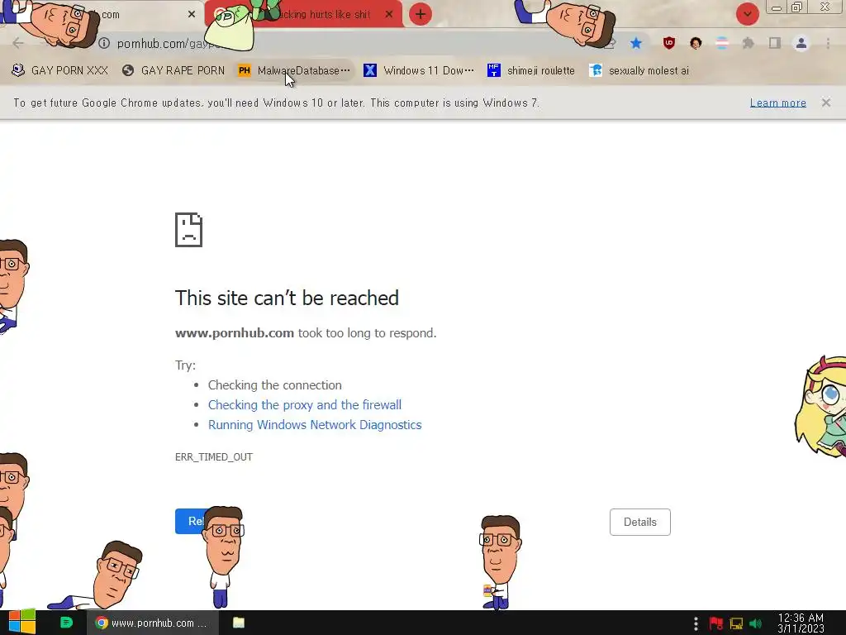Open a new tab with plus button
This screenshot has height=635, width=846.
pyautogui.click(x=421, y=14)
